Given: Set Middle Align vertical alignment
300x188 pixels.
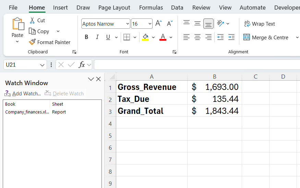Looking at the screenshot, I should 197,24.
